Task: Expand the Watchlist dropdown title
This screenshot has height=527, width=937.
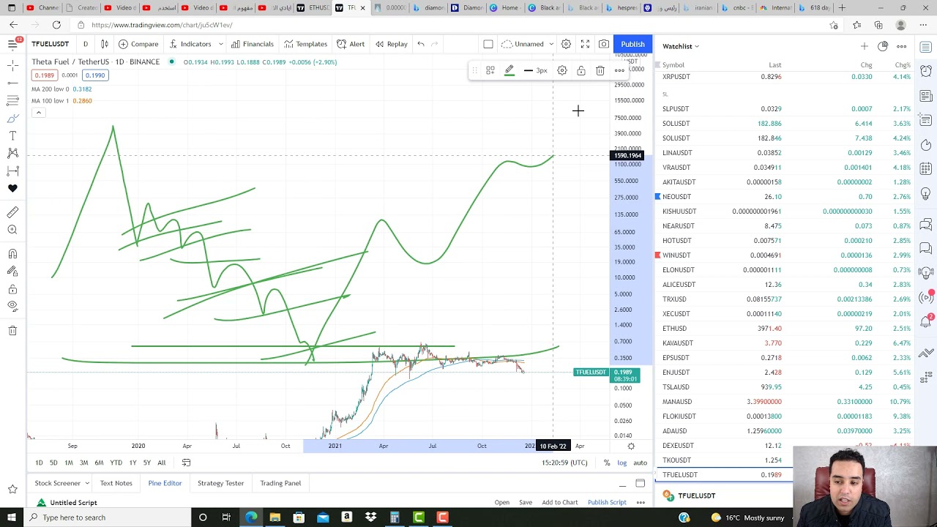Action: click(681, 46)
